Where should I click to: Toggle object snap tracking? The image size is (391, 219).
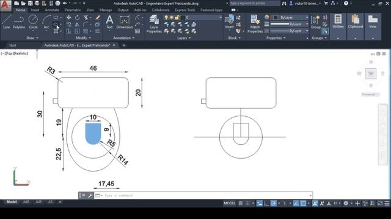point(296,203)
